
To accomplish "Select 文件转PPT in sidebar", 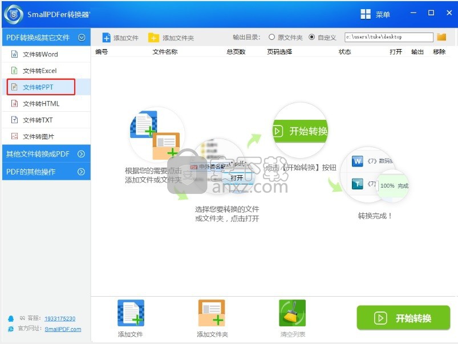I will point(46,87).
